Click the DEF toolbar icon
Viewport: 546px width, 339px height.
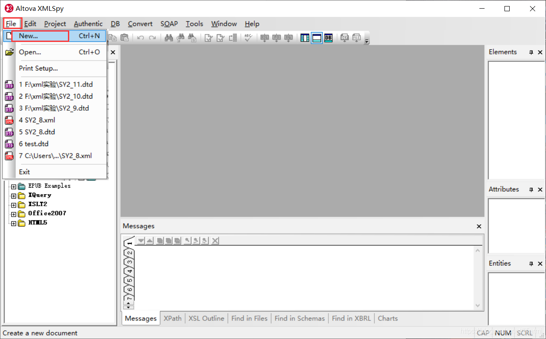(344, 38)
